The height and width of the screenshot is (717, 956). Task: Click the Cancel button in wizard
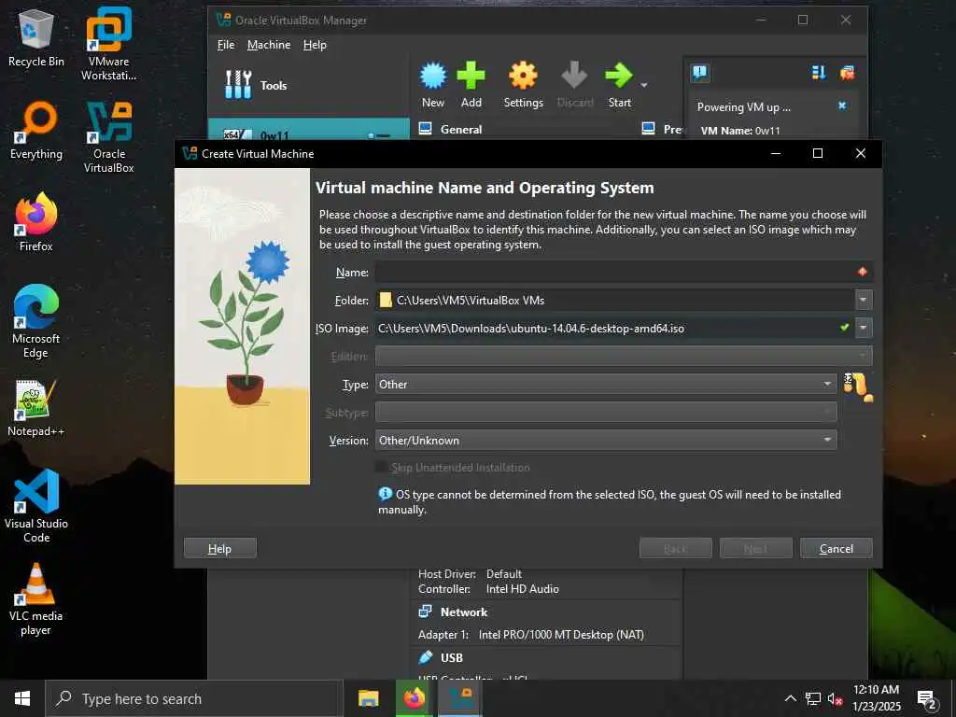[836, 548]
